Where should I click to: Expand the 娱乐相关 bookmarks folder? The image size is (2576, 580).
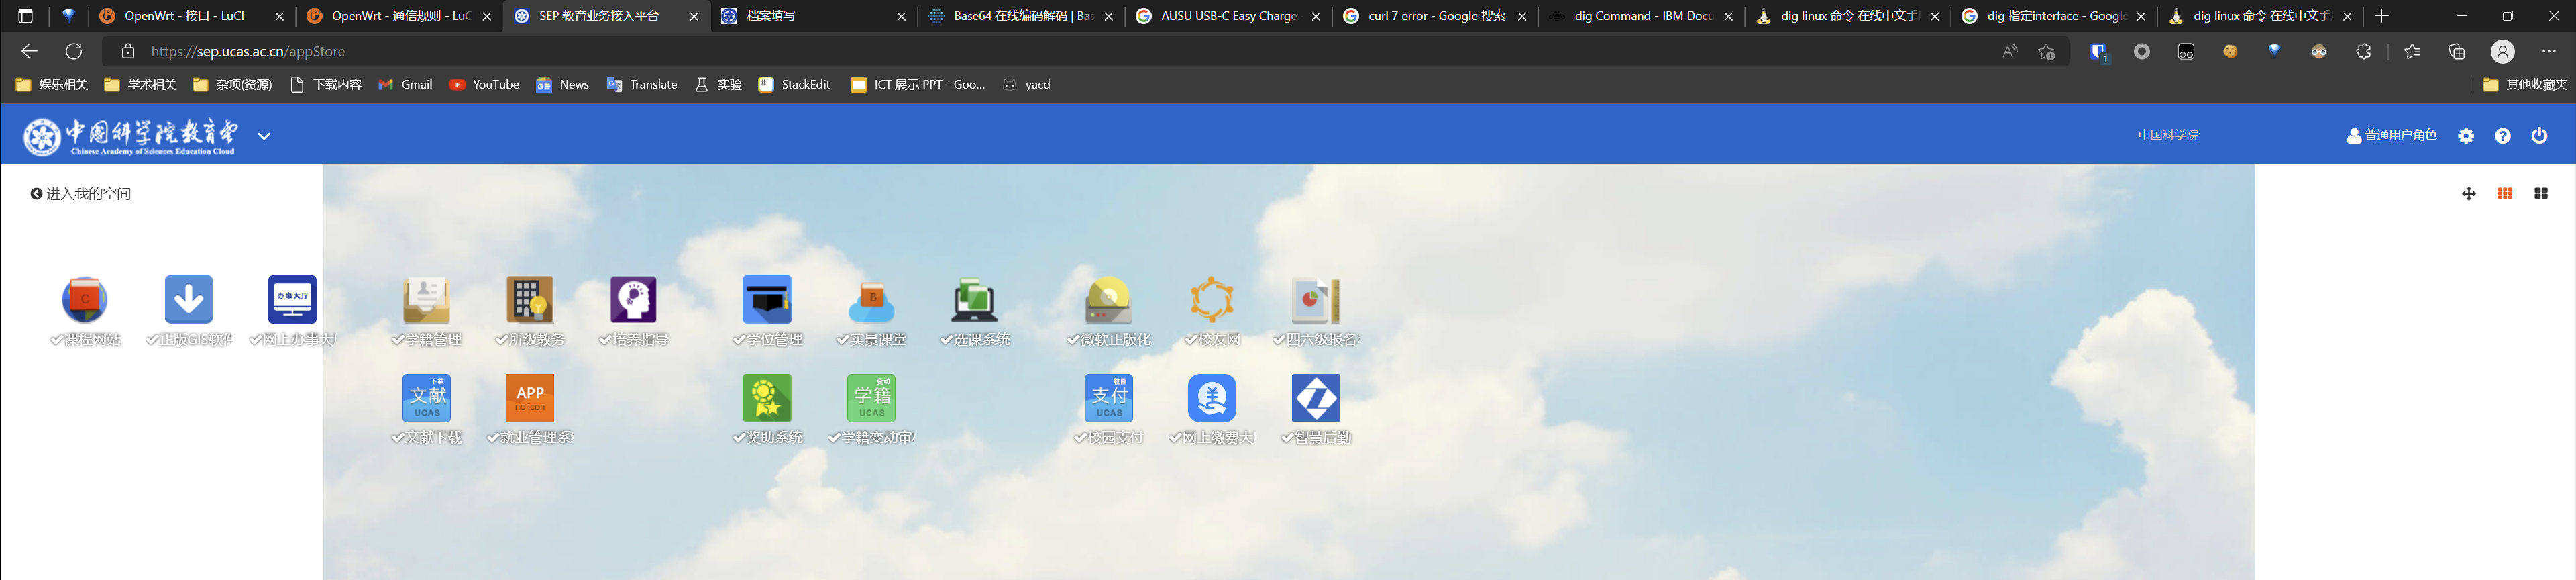pyautogui.click(x=52, y=85)
